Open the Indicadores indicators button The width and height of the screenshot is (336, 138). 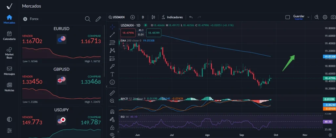(172, 17)
